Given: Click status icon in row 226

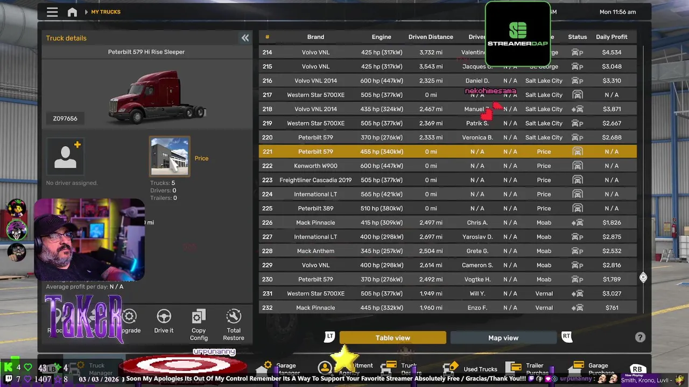Looking at the screenshot, I should (x=577, y=223).
